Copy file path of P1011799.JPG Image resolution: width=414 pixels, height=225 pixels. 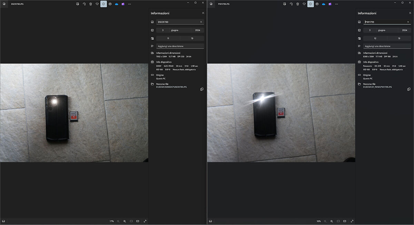click(409, 89)
